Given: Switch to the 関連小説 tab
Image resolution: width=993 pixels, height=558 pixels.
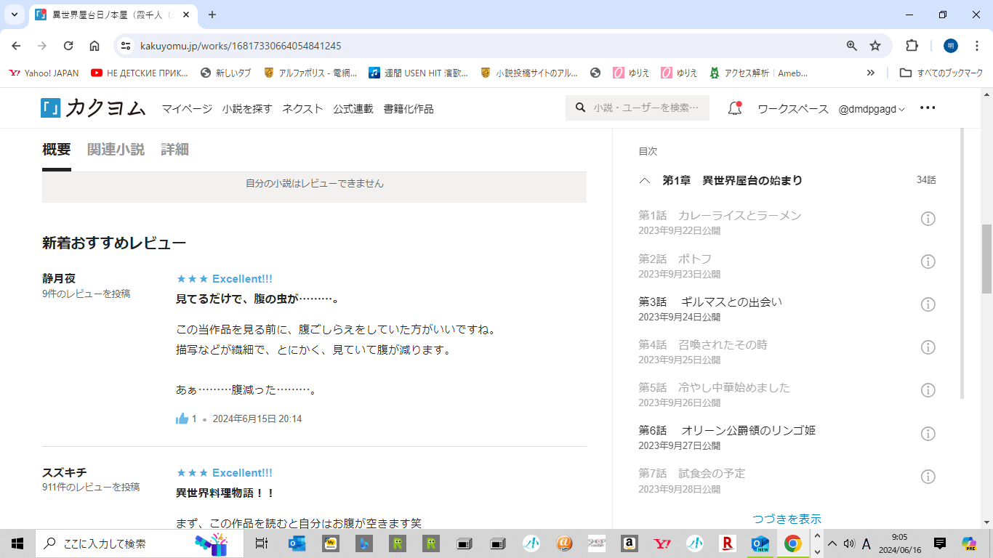Looking at the screenshot, I should [x=116, y=150].
